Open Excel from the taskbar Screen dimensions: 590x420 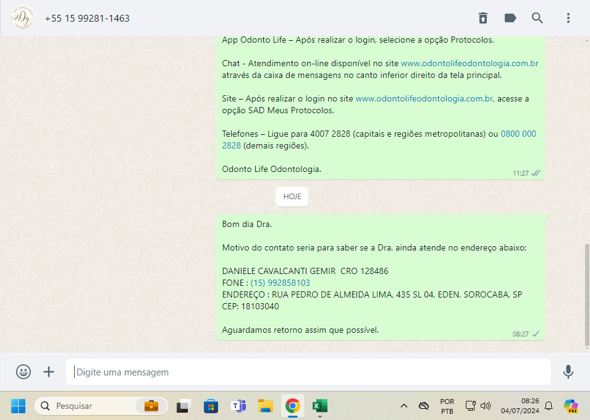point(320,406)
